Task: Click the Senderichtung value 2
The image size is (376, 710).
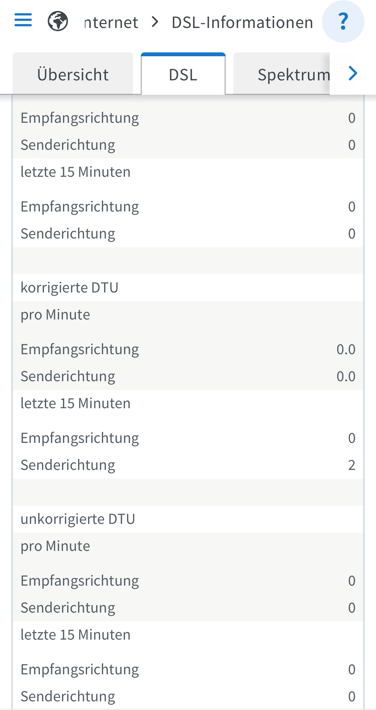Action: click(352, 465)
